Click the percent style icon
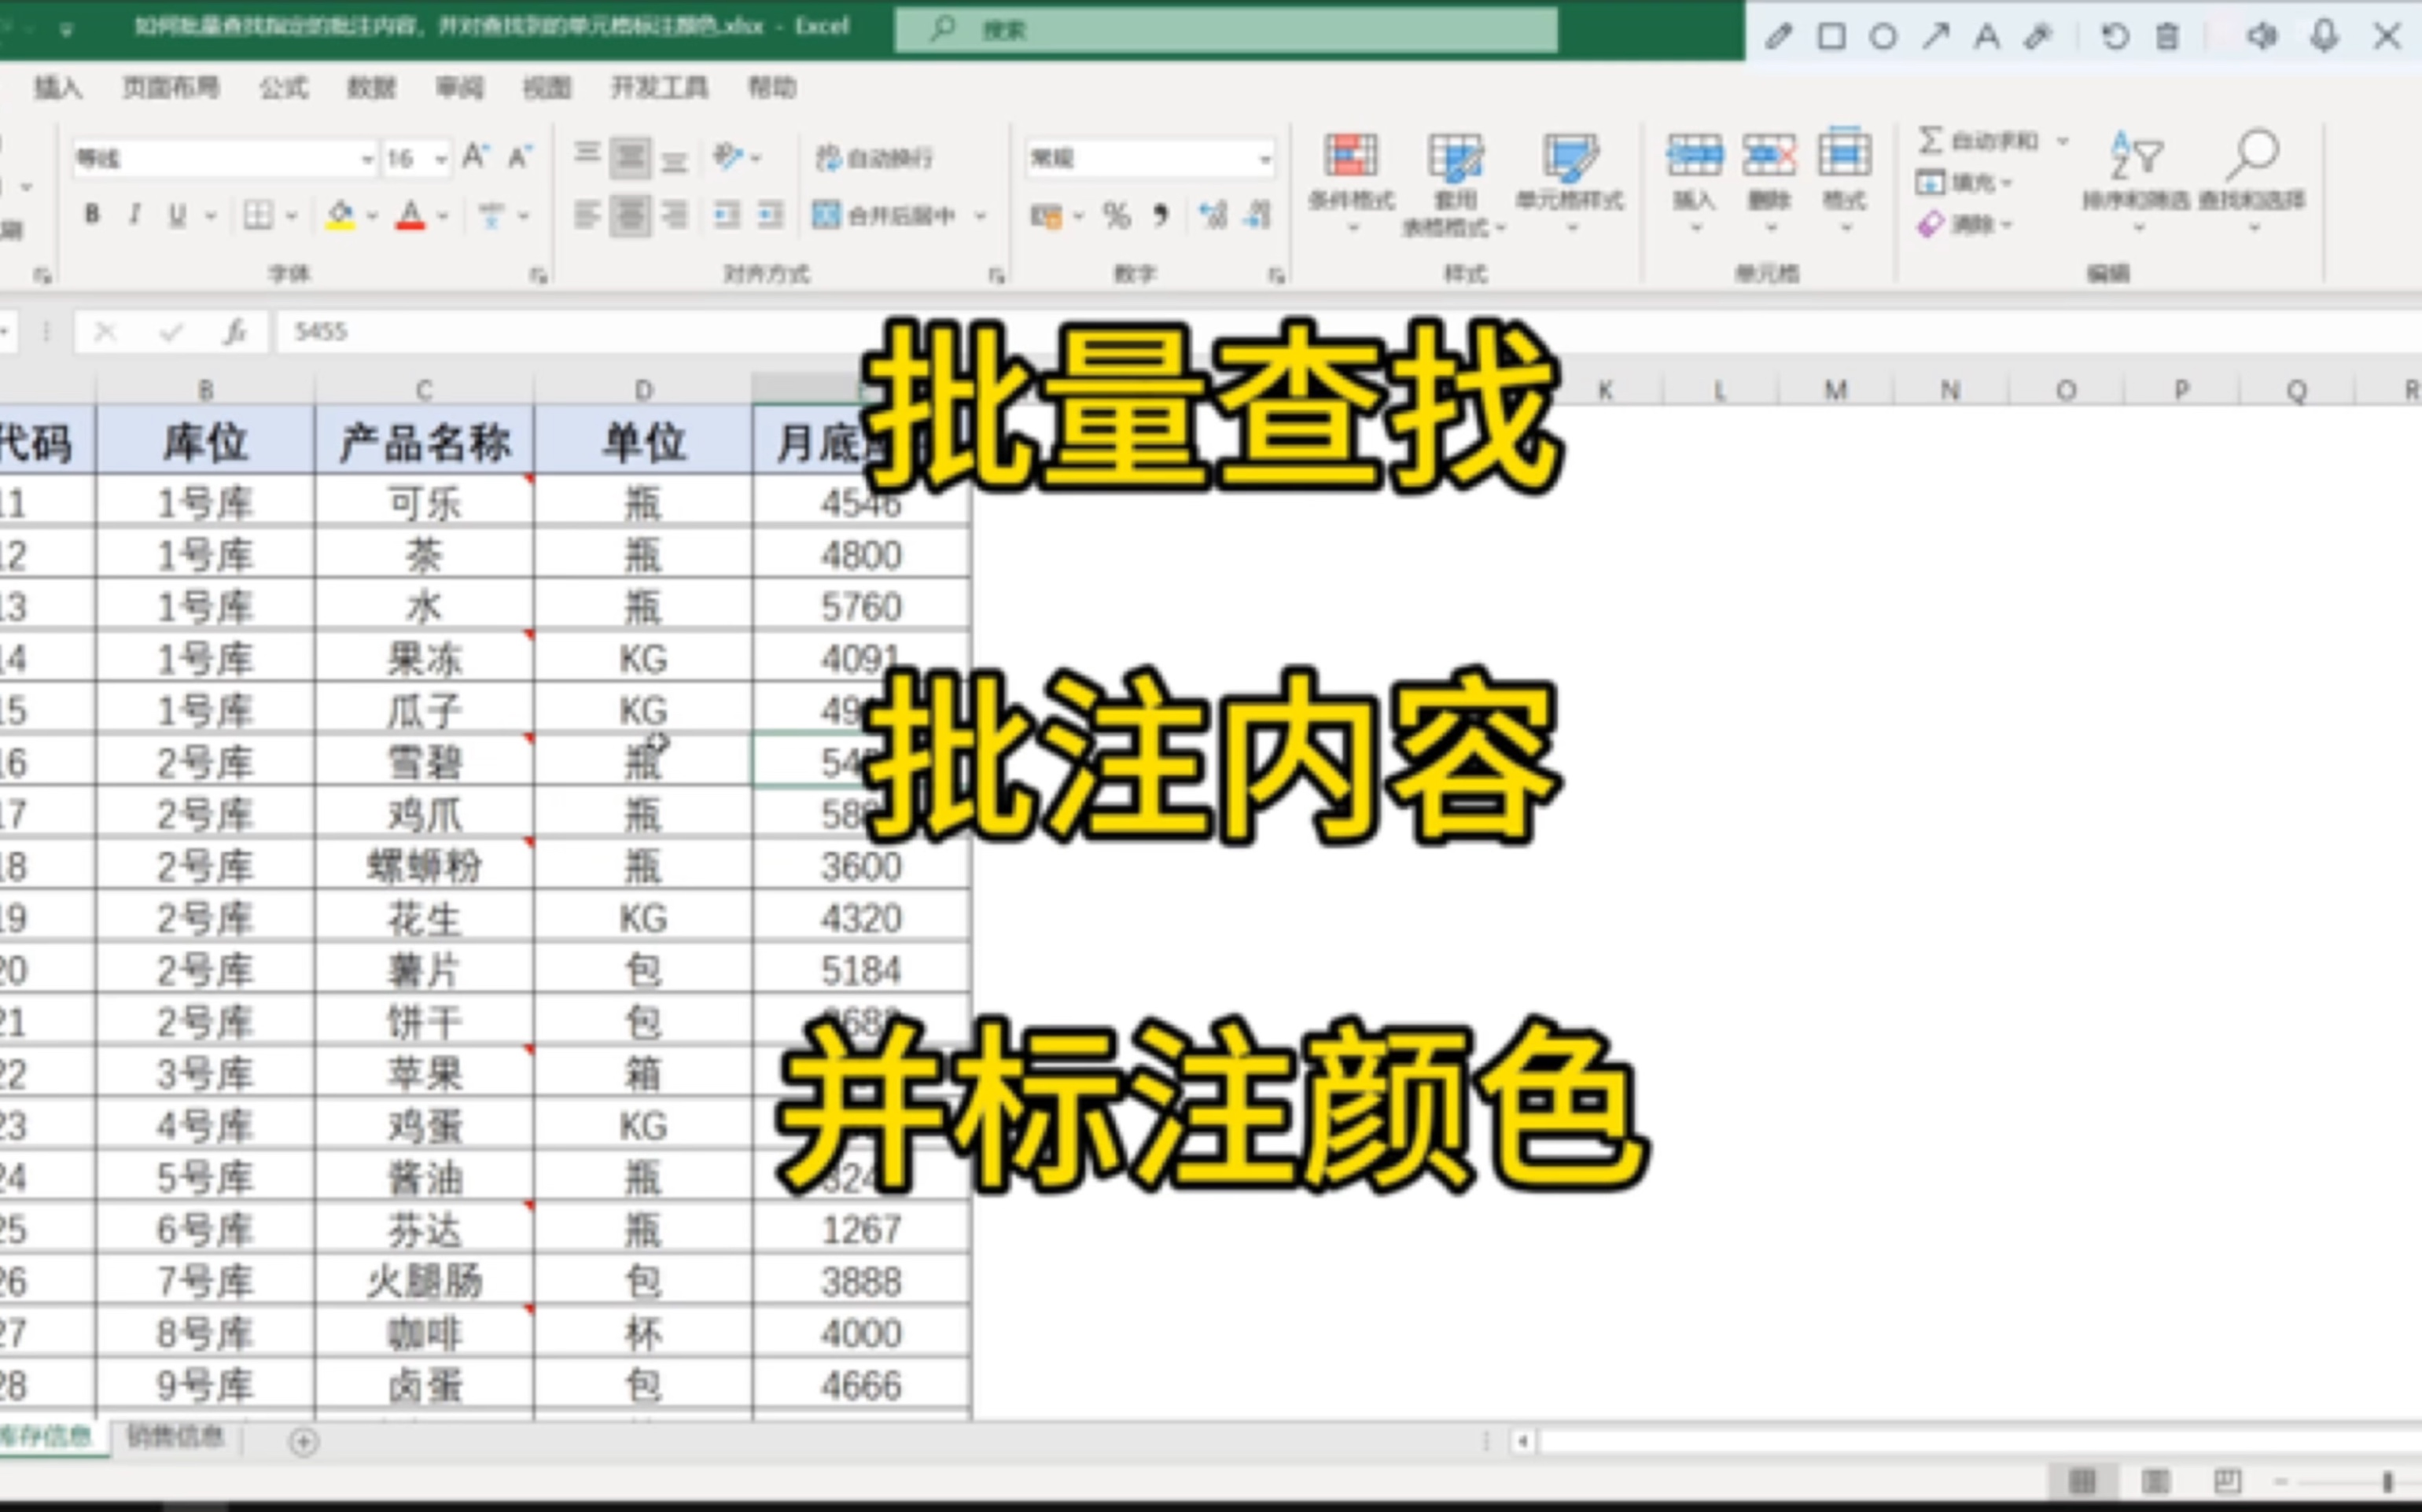This screenshot has width=2422, height=1512. [1116, 215]
